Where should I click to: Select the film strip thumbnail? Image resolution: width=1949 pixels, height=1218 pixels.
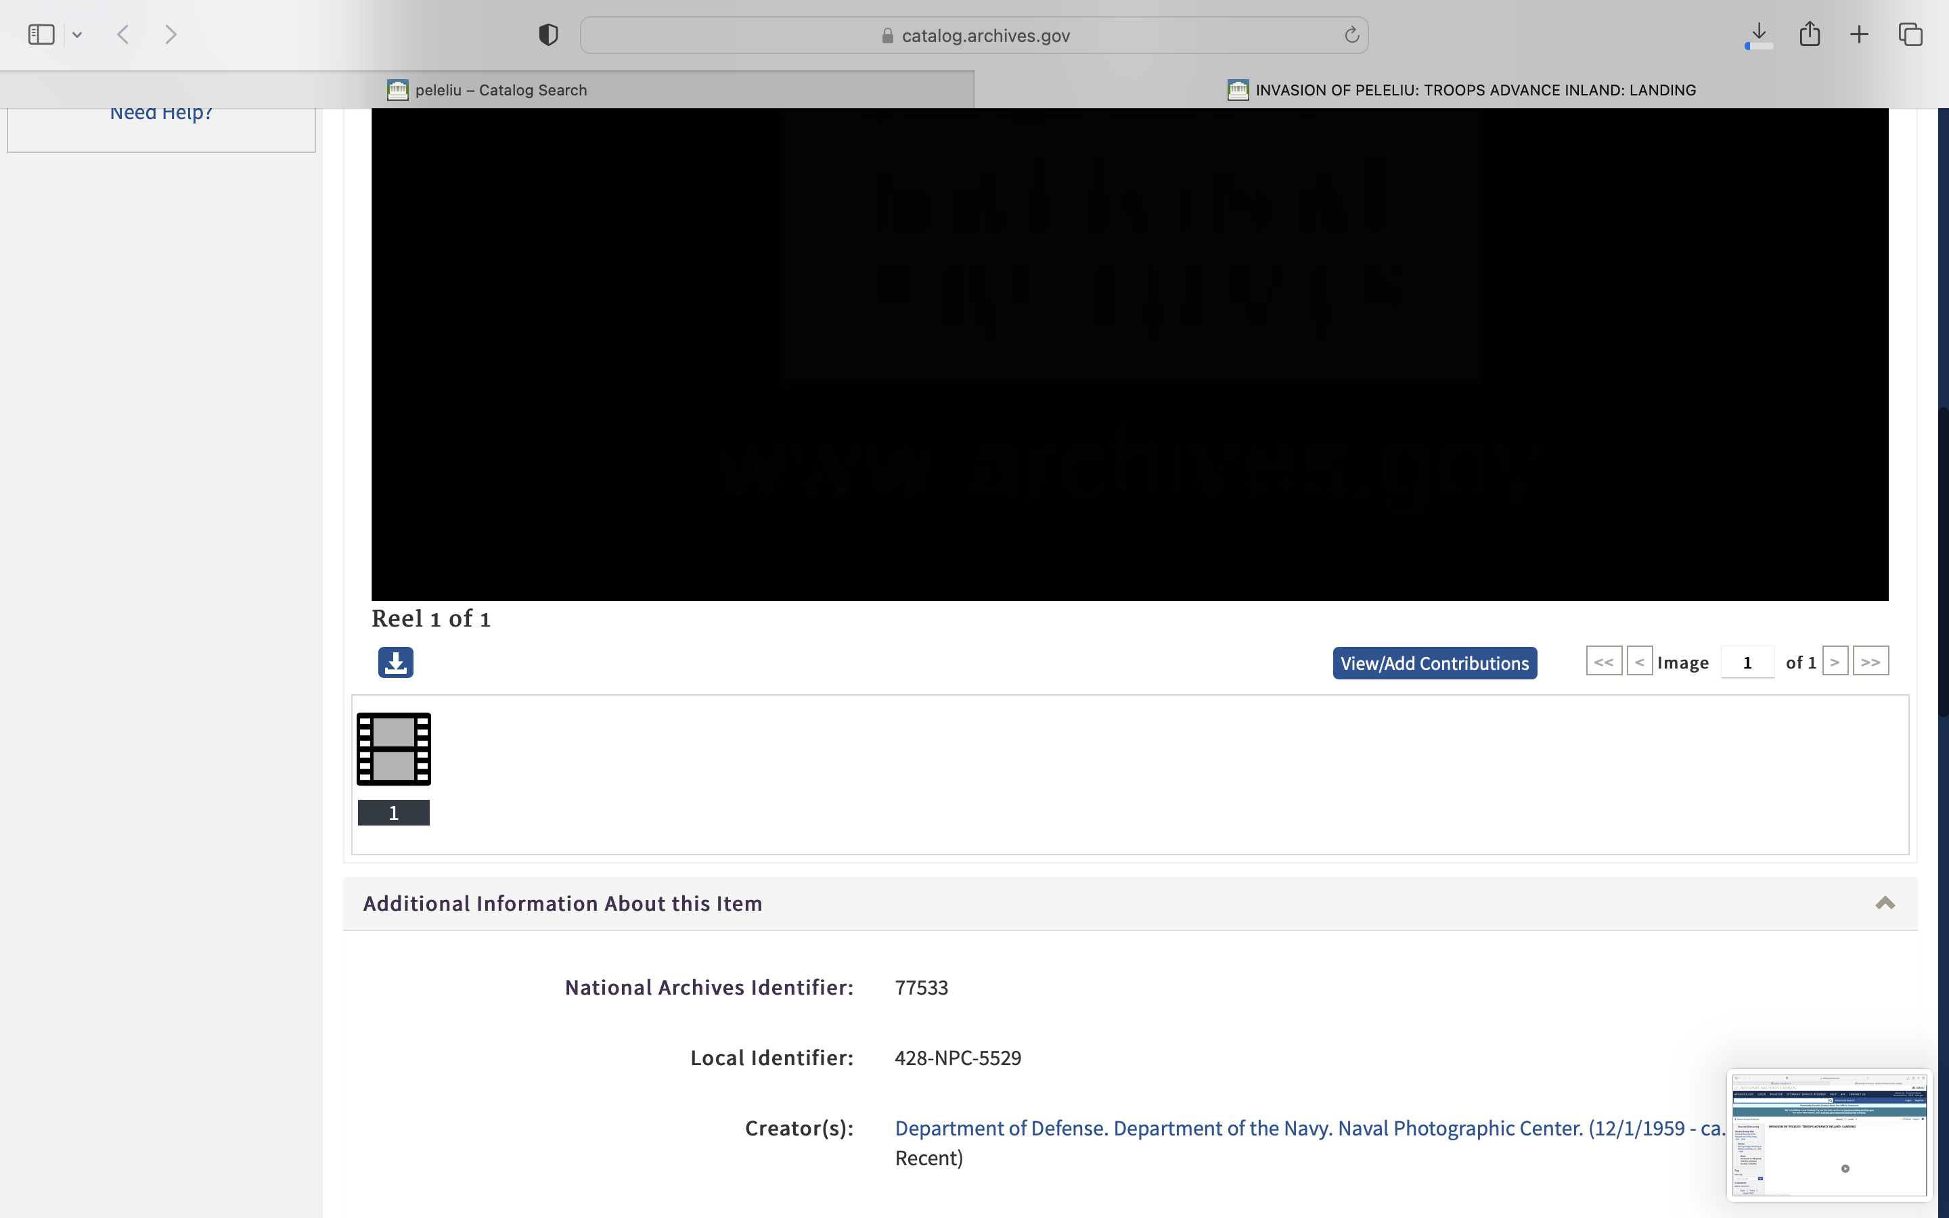394,749
